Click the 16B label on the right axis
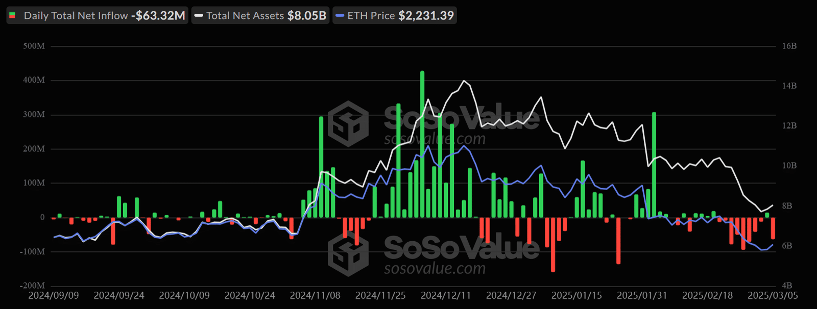817x309 pixels. [789, 46]
